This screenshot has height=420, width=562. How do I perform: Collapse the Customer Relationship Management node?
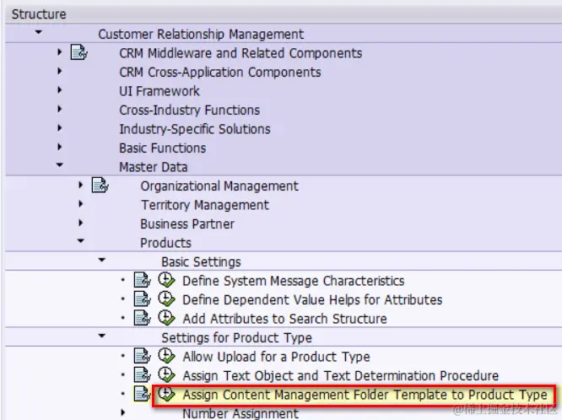[x=38, y=33]
